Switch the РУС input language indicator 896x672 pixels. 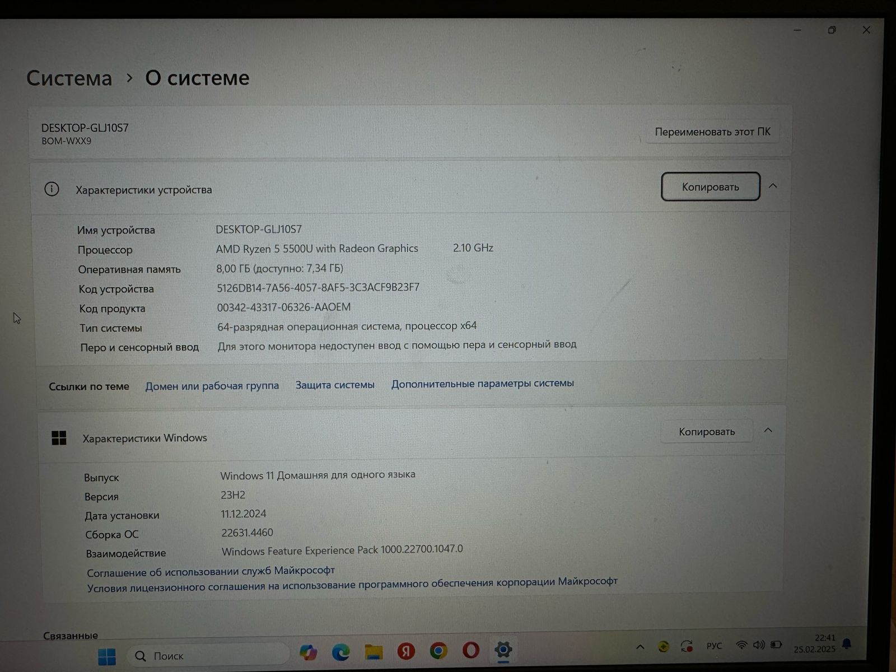pos(714,646)
